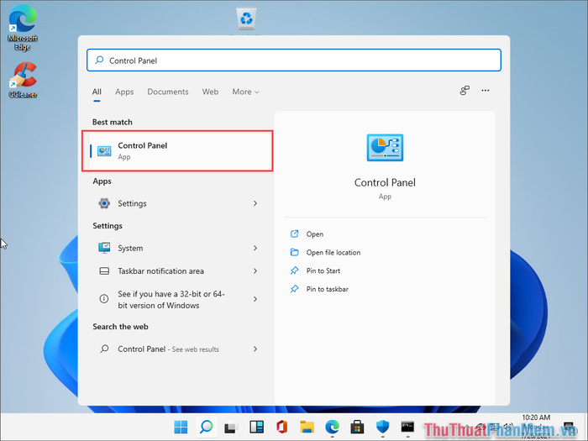Click the Settings gear app result
The width and height of the screenshot is (588, 441).
[x=104, y=203]
